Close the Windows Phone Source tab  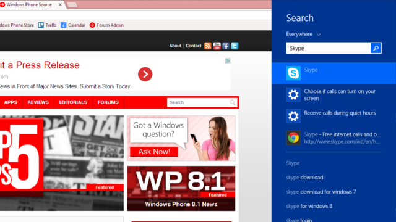click(60, 4)
